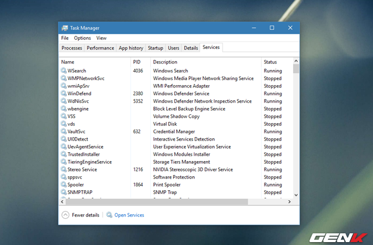
Task: Click the Spooler PID value 1864
Action: click(x=138, y=185)
